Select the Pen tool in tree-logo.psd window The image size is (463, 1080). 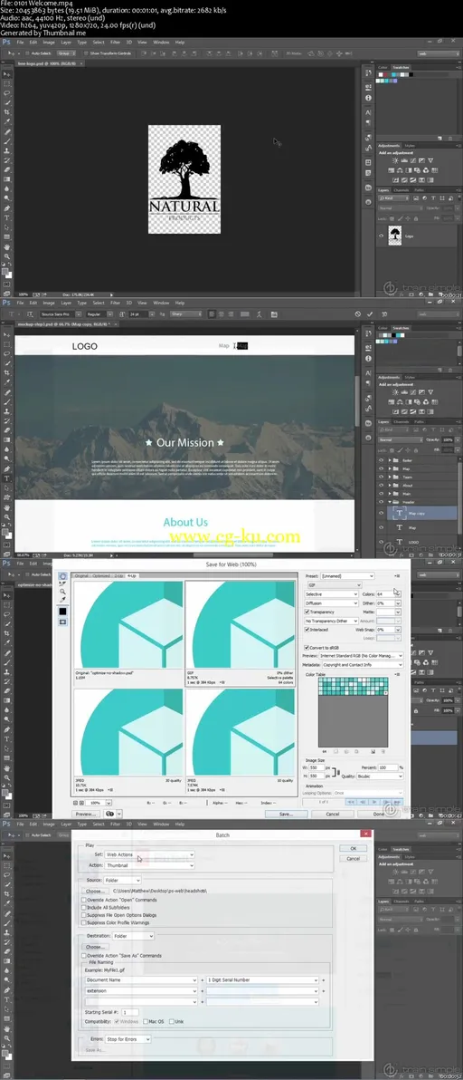point(7,208)
